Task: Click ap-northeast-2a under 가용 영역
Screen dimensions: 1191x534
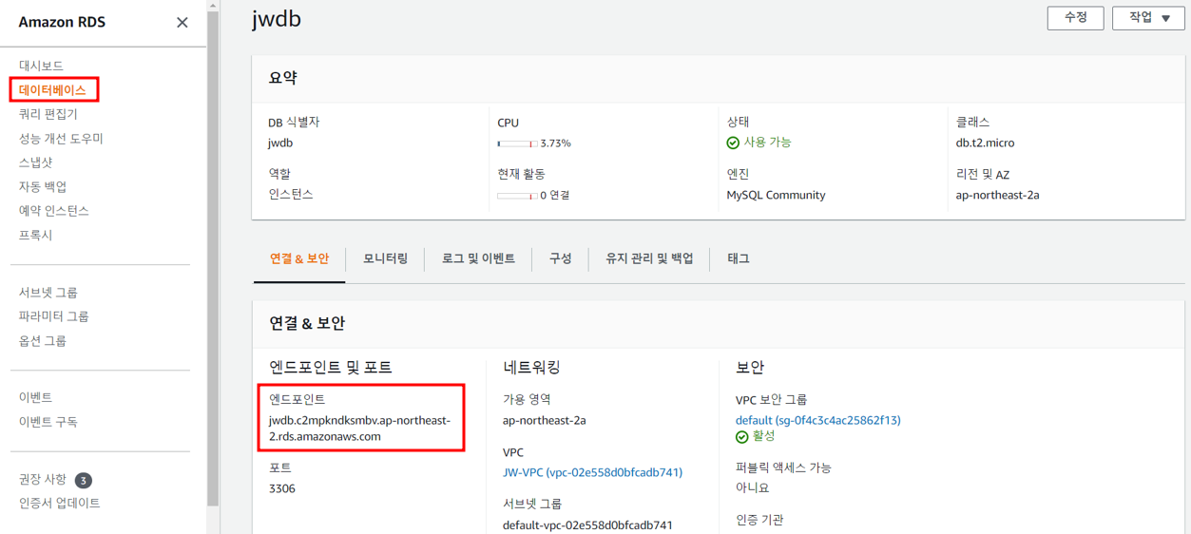Action: point(544,420)
